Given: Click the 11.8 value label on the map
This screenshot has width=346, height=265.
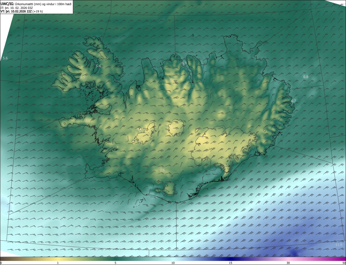Looking at the screenshot, I should click(339, 245).
